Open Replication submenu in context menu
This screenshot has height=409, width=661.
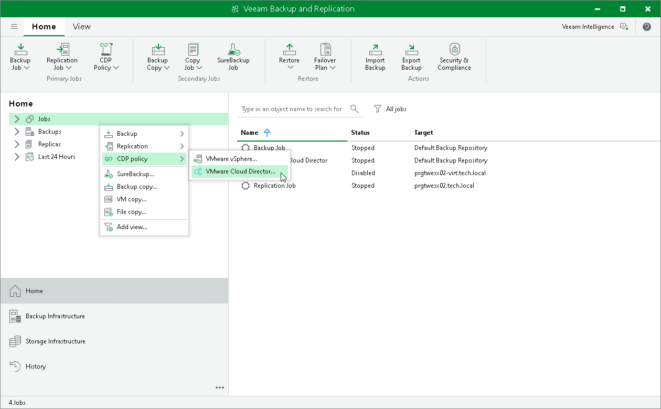coord(144,146)
